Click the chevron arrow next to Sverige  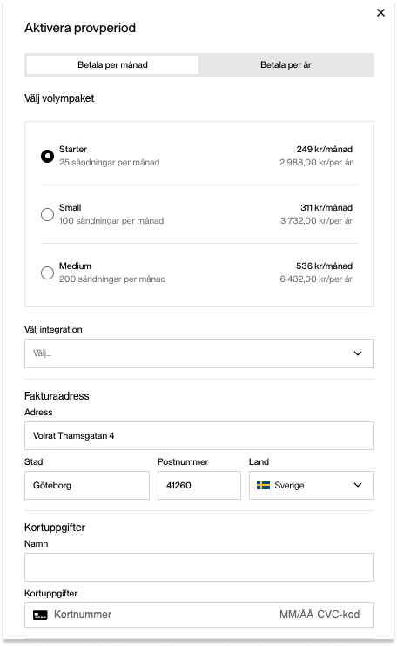tap(358, 485)
